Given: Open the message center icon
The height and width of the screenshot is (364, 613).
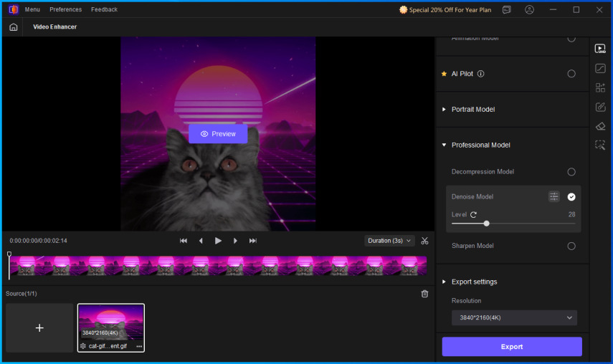Looking at the screenshot, I should pyautogui.click(x=507, y=10).
